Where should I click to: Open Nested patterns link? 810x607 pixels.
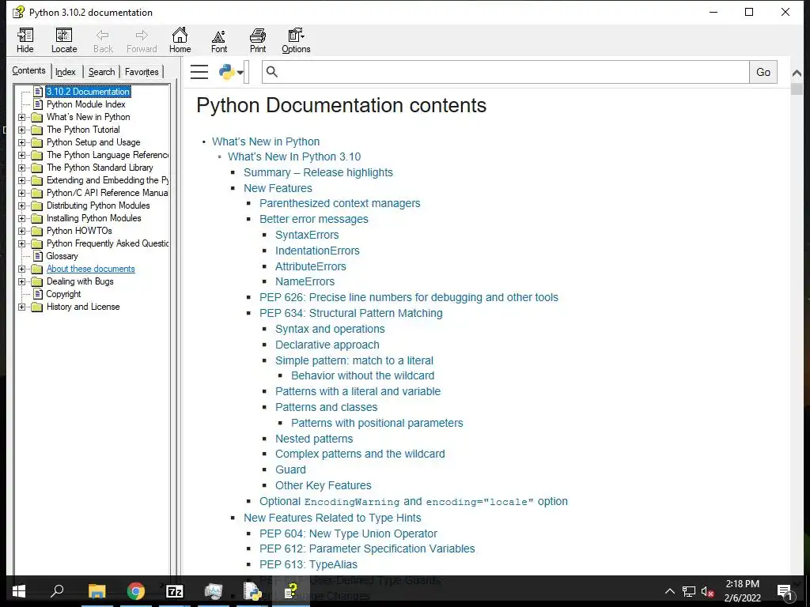pos(314,439)
